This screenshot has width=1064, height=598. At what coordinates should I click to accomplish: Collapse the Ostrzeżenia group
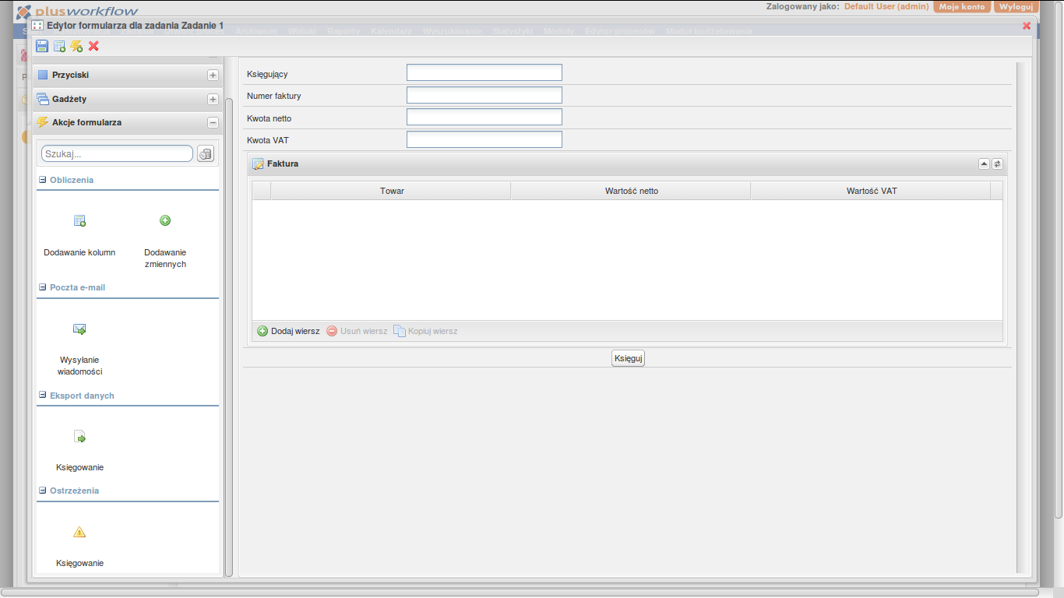pyautogui.click(x=43, y=491)
